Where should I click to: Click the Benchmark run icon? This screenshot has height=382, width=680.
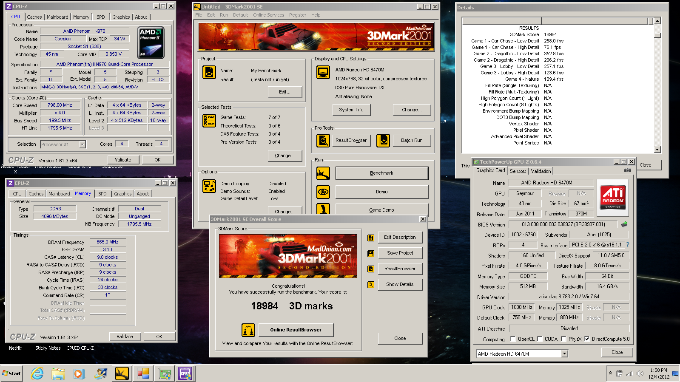coord(323,173)
